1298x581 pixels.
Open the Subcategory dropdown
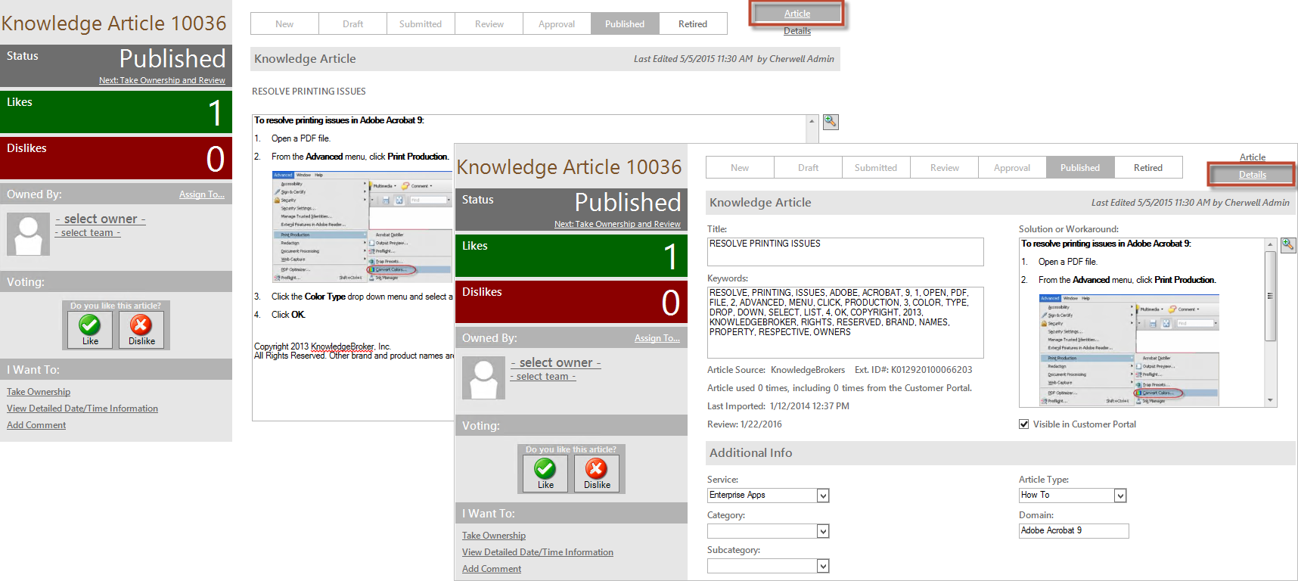tap(823, 566)
